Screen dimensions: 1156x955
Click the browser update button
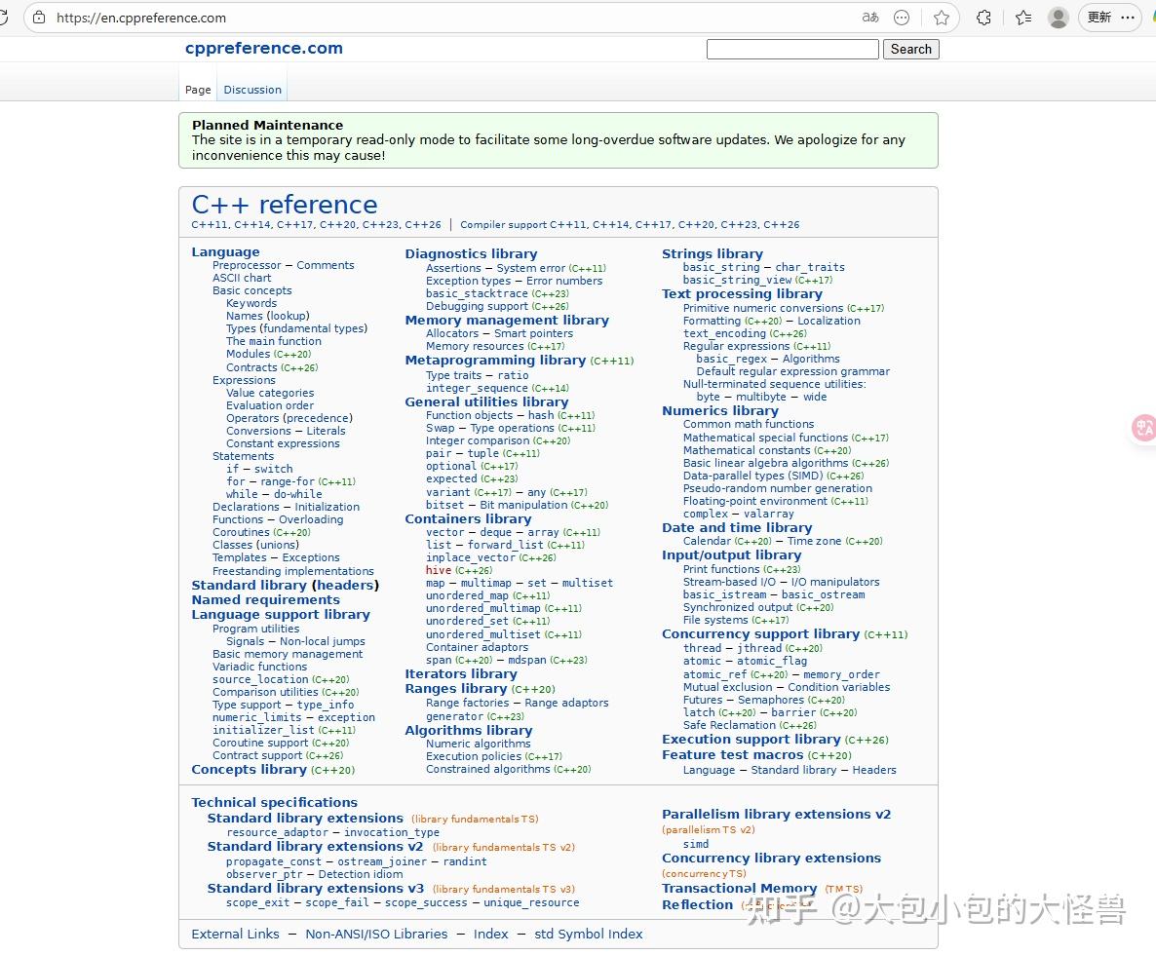[x=1099, y=18]
